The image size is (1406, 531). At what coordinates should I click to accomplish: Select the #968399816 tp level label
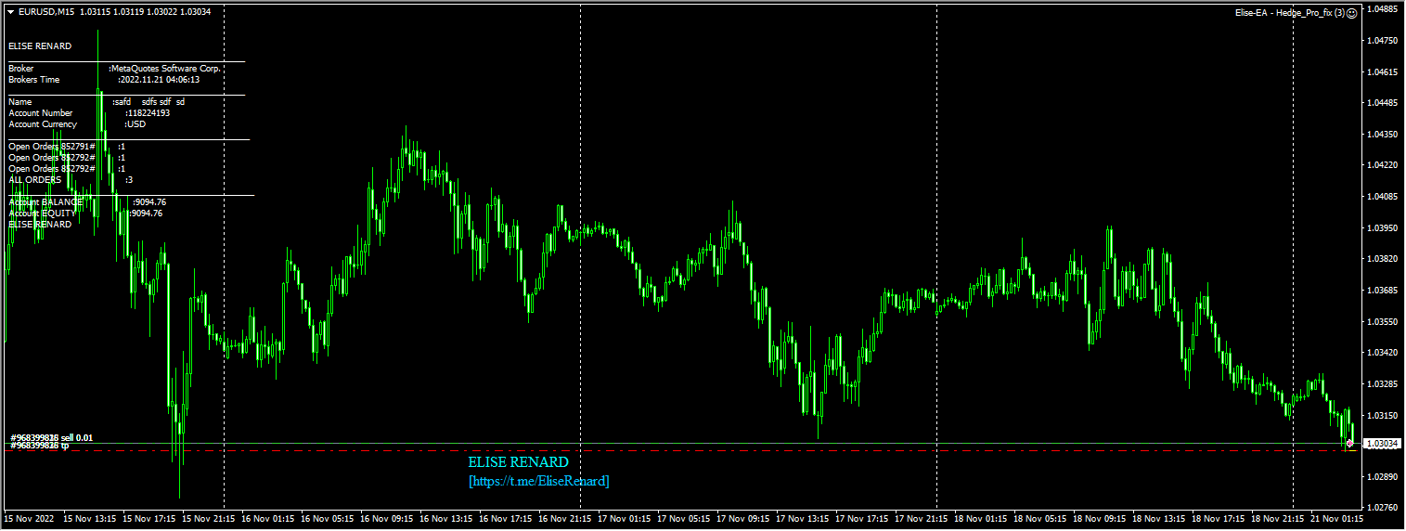coord(40,447)
